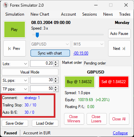Click the 'Account in EUR' status text
Image resolution: width=134 pixels, height=137 pixels.
pyautogui.click(x=37, y=133)
